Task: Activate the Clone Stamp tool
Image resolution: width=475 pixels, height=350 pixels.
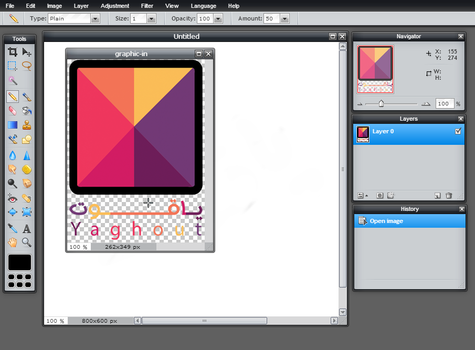Action: click(27, 125)
